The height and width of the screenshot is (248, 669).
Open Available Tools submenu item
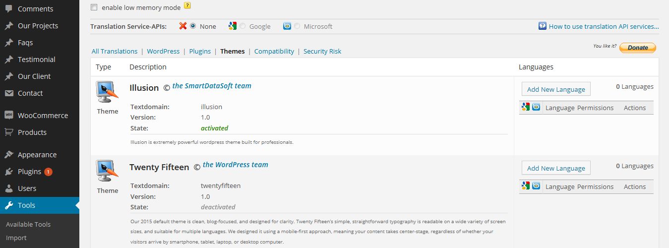[28, 224]
